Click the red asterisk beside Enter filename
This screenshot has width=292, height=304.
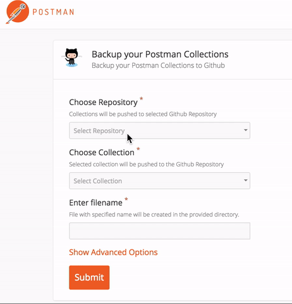(126, 199)
